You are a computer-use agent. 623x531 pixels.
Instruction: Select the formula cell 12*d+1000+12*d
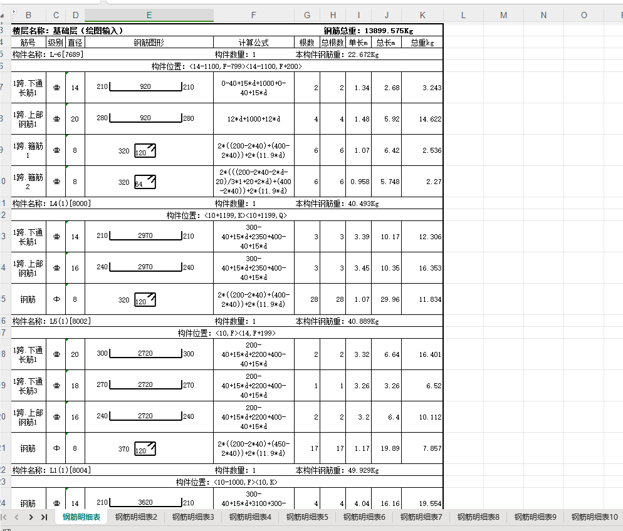pos(253,119)
